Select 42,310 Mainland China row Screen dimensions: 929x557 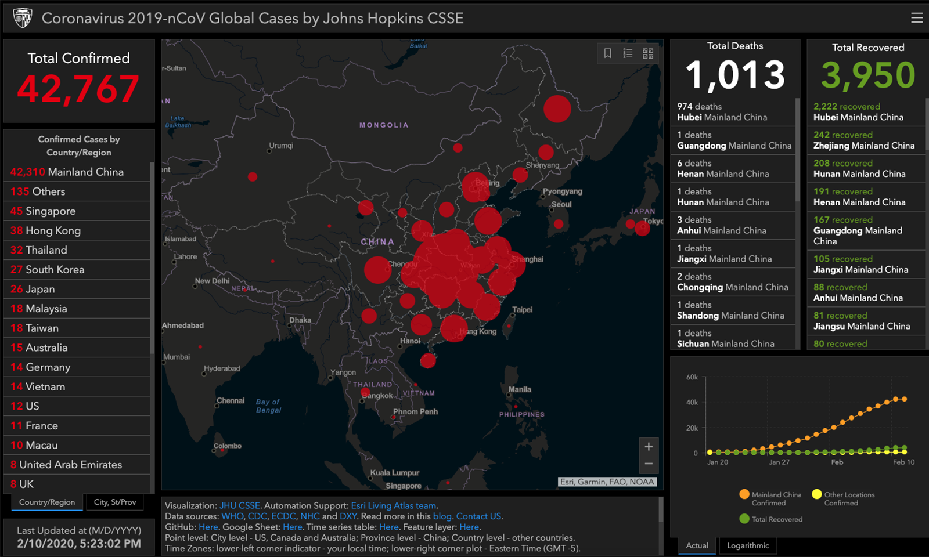tap(77, 172)
